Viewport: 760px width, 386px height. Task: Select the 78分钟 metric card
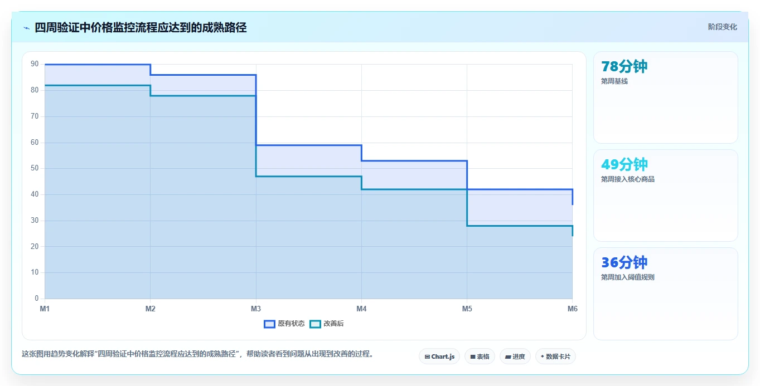665,97
